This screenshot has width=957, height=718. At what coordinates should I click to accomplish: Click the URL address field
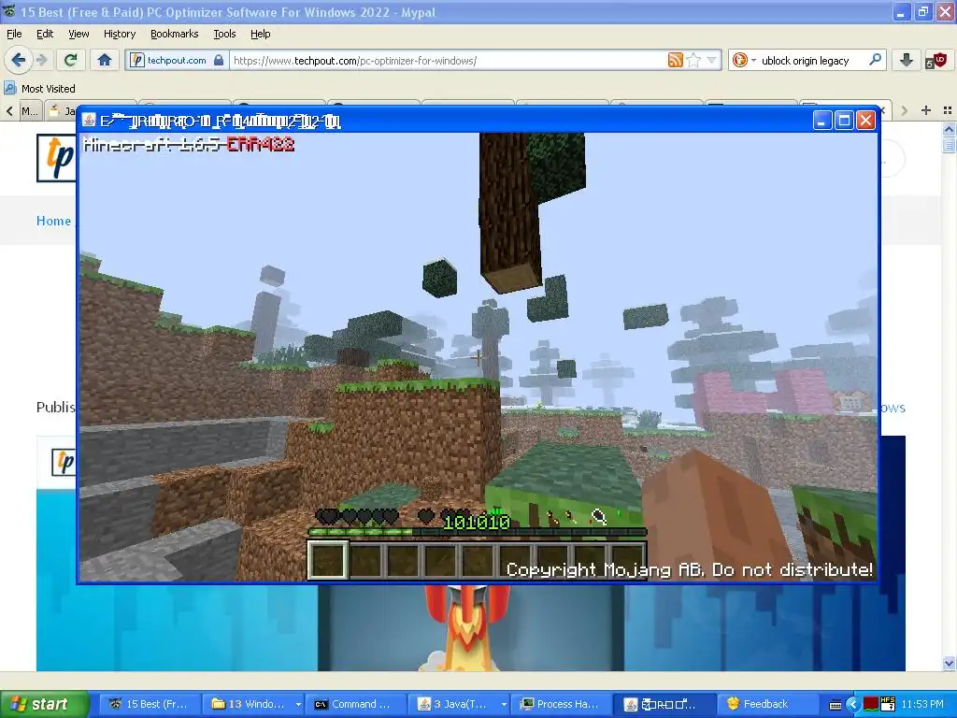[449, 60]
